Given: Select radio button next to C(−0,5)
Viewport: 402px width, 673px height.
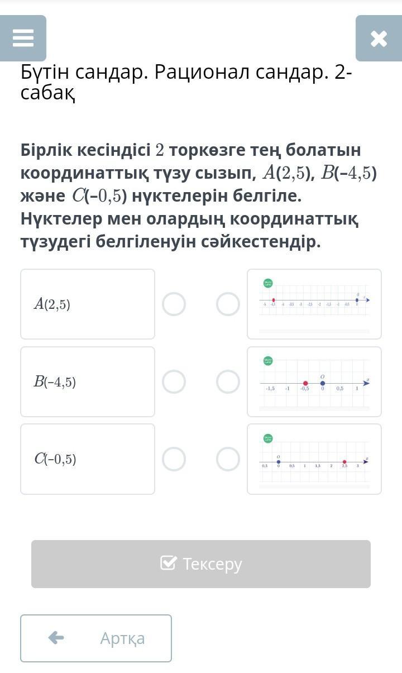Looking at the screenshot, I should point(174,459).
